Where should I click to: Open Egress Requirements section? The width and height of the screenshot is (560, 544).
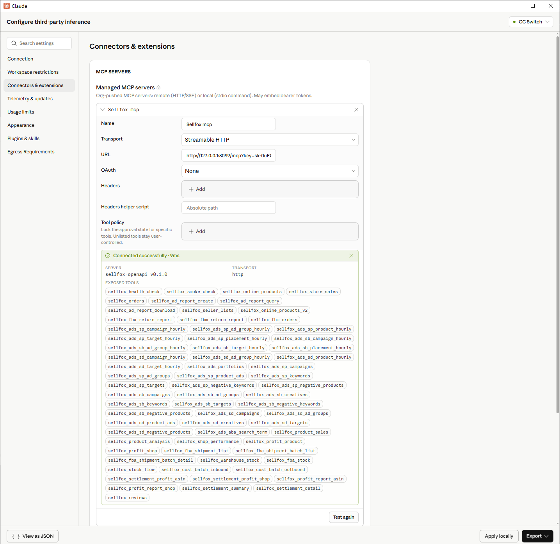click(x=39, y=152)
